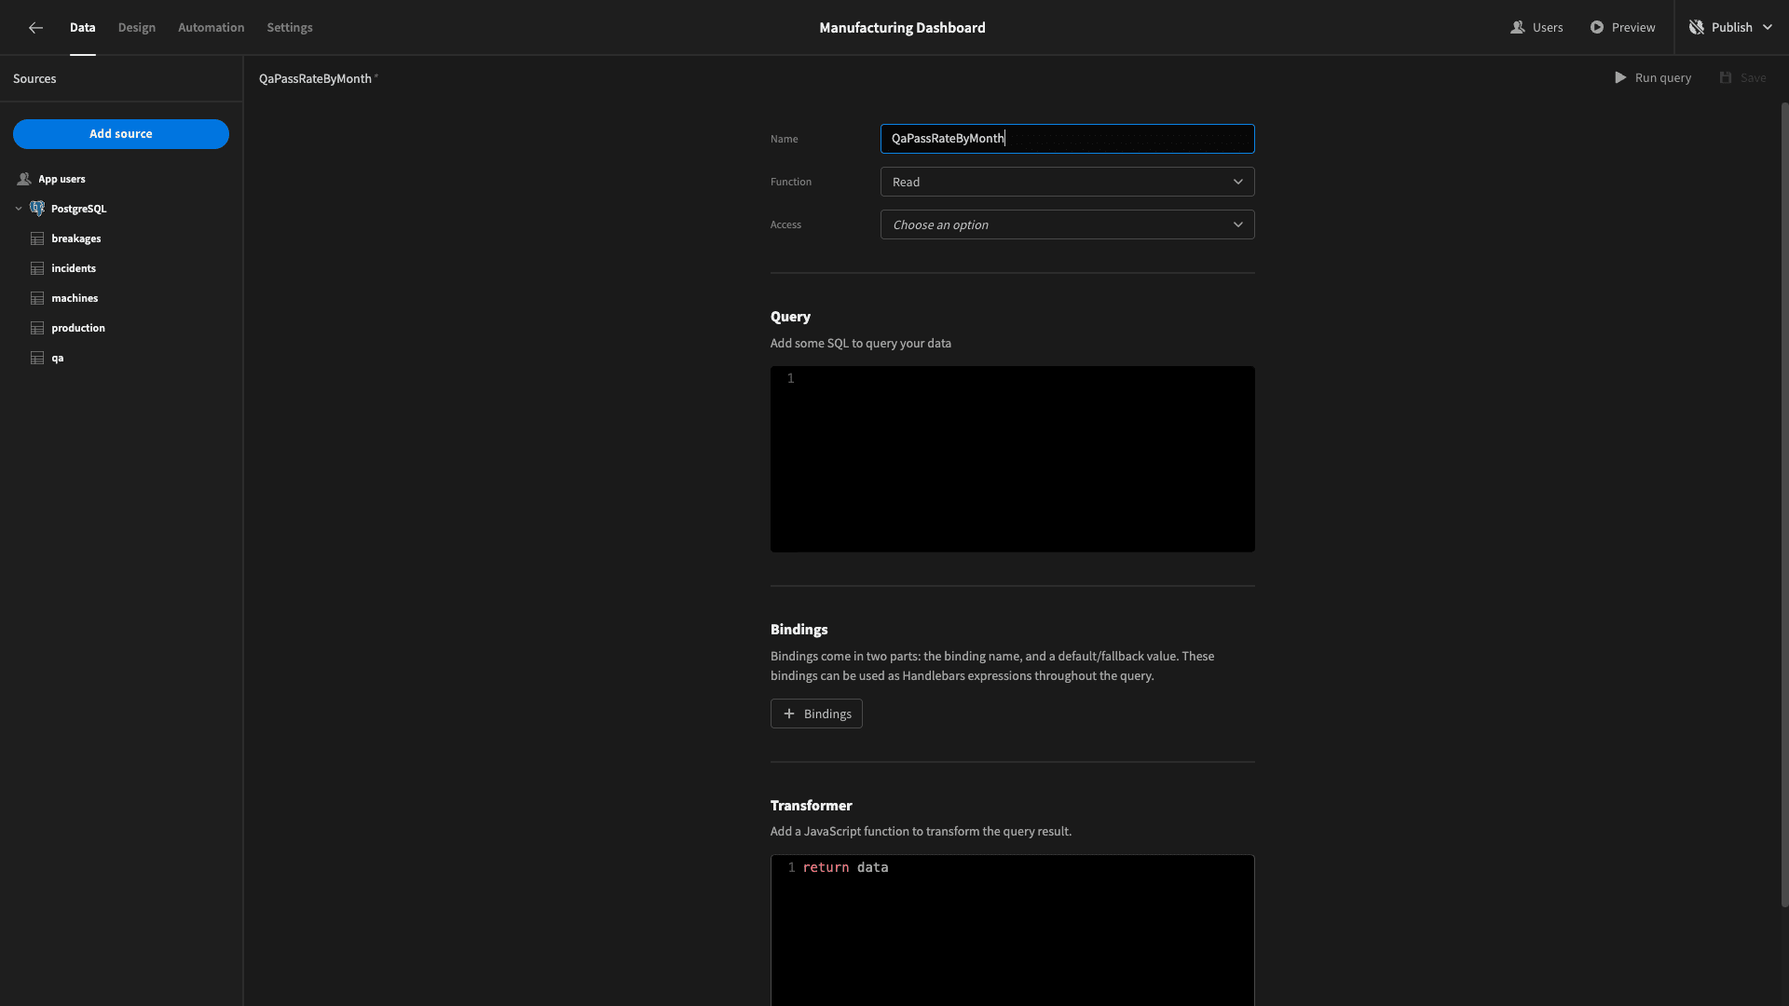Open the Automation tab
The image size is (1789, 1006).
point(212,28)
